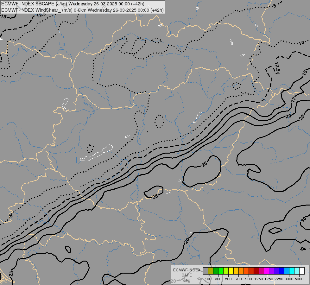Click the pure yellow legend swatch
The width and height of the screenshot is (310, 285).
pyautogui.click(x=231, y=271)
